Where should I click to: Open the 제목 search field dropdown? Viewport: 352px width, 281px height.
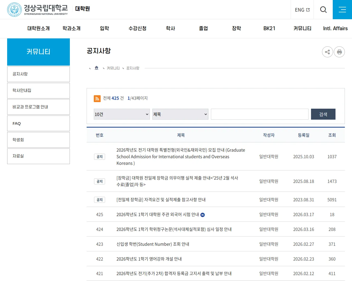pyautogui.click(x=180, y=114)
